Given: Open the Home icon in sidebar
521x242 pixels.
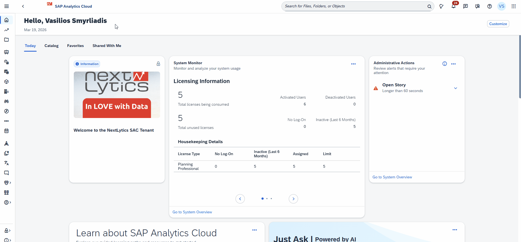Looking at the screenshot, I should [7, 20].
